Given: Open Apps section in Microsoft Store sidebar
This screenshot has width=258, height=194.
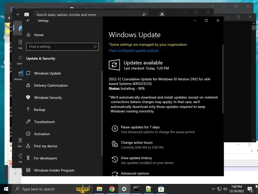Looking at the screenshot, I should pyautogui.click(x=18, y=44).
